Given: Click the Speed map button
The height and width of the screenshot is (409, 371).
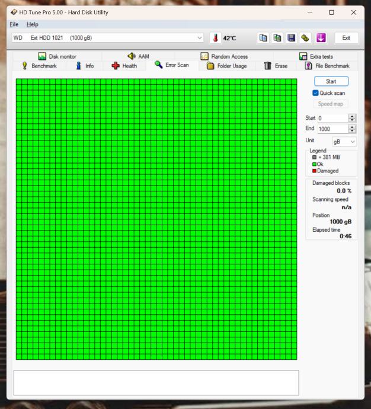Looking at the screenshot, I should [x=331, y=104].
